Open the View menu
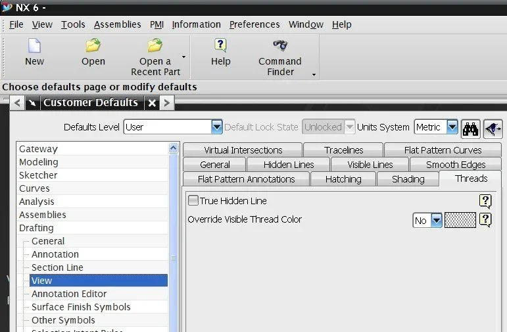Image resolution: width=507 pixels, height=332 pixels. pos(42,24)
